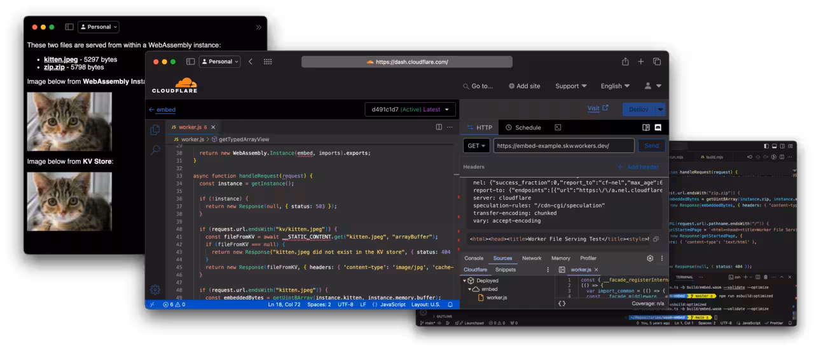The height and width of the screenshot is (349, 814).
Task: Open the Support dropdown menu
Action: tap(570, 86)
